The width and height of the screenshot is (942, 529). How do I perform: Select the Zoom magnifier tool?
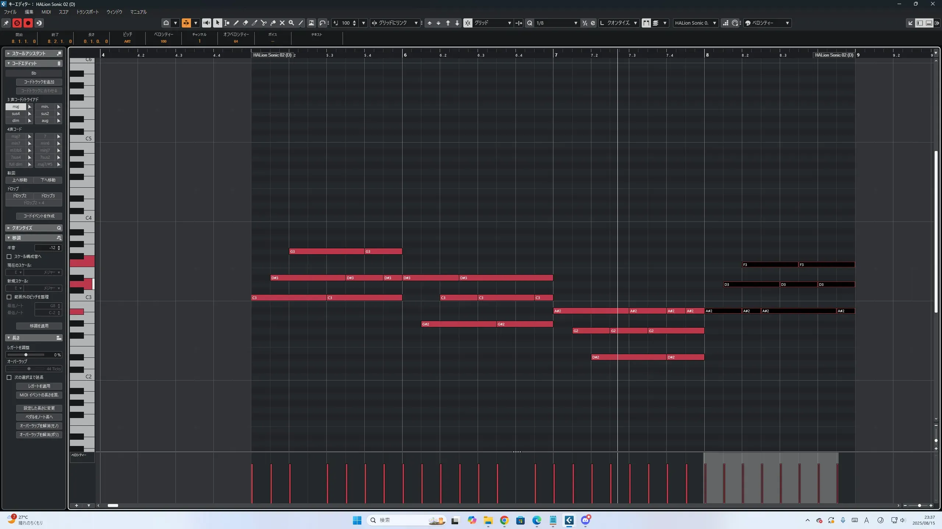coord(291,23)
